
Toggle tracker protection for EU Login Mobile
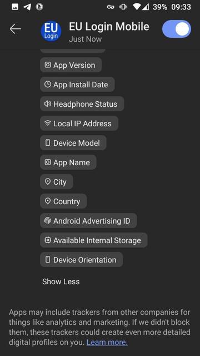click(177, 29)
